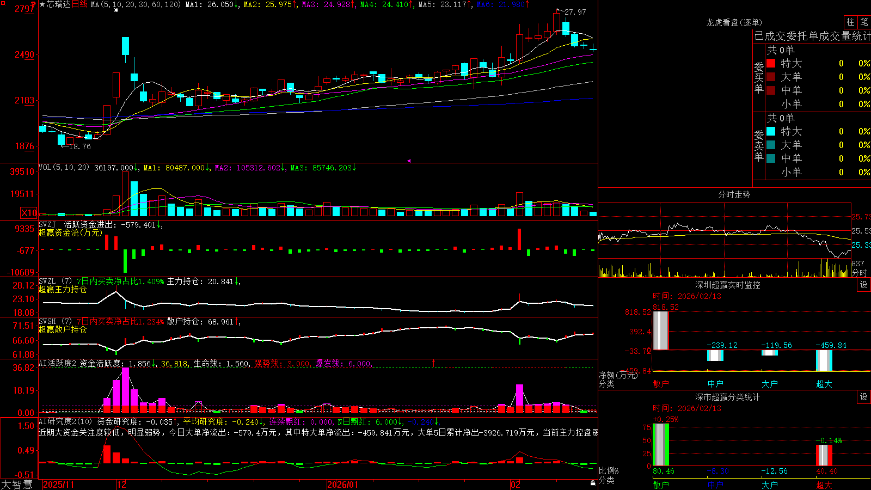Viewport: 871px width, 490px height.
Task: Click the red question mark icon near 2797
Action: [x=34, y=5]
